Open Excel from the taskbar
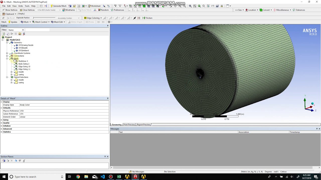 [119, 177]
